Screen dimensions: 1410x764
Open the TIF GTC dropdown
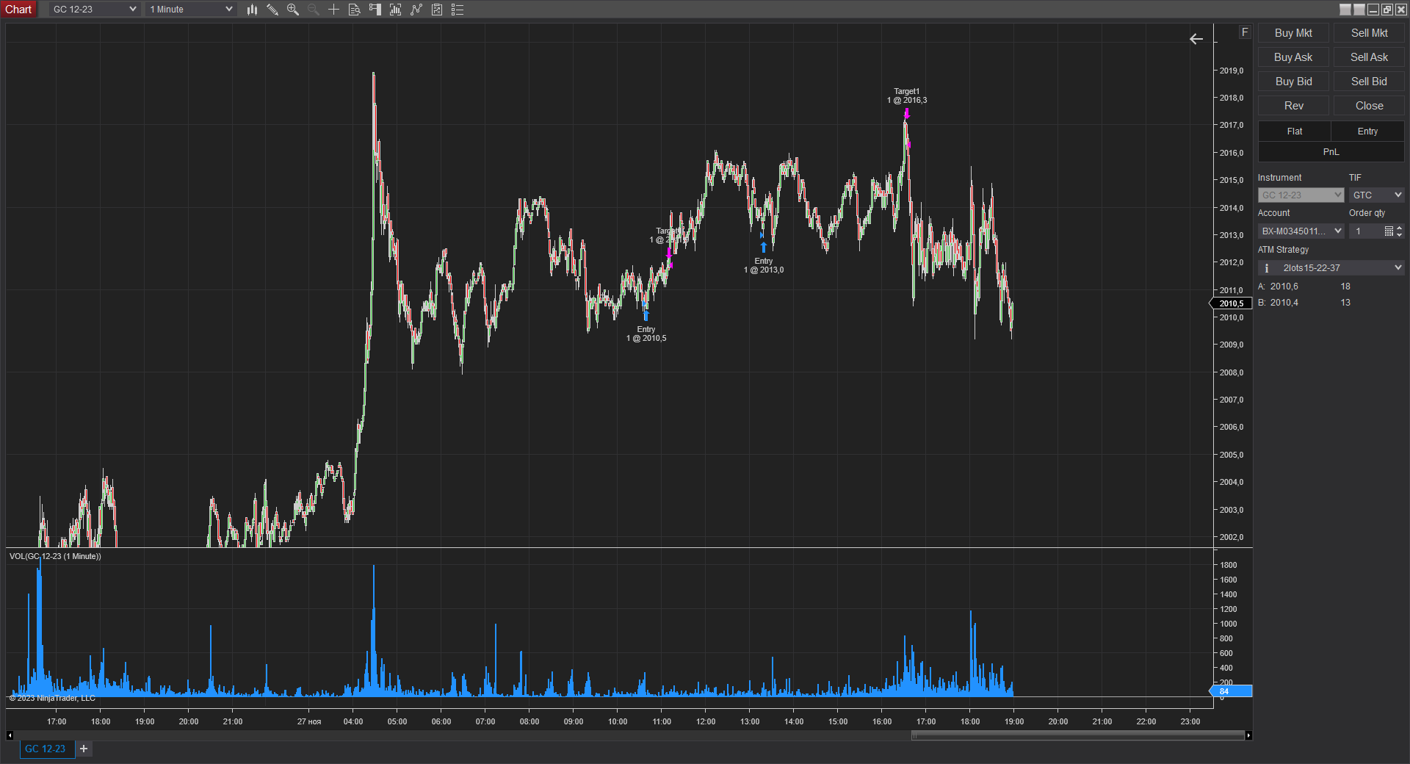point(1376,195)
